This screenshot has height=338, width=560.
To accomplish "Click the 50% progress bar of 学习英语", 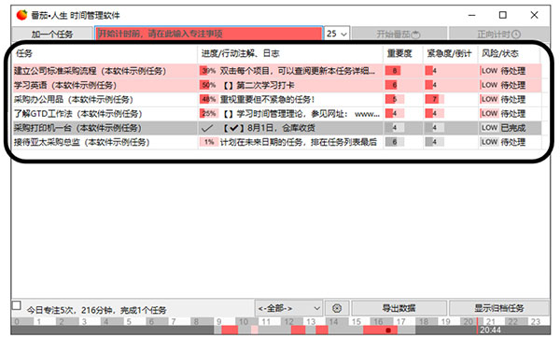I will (x=209, y=85).
